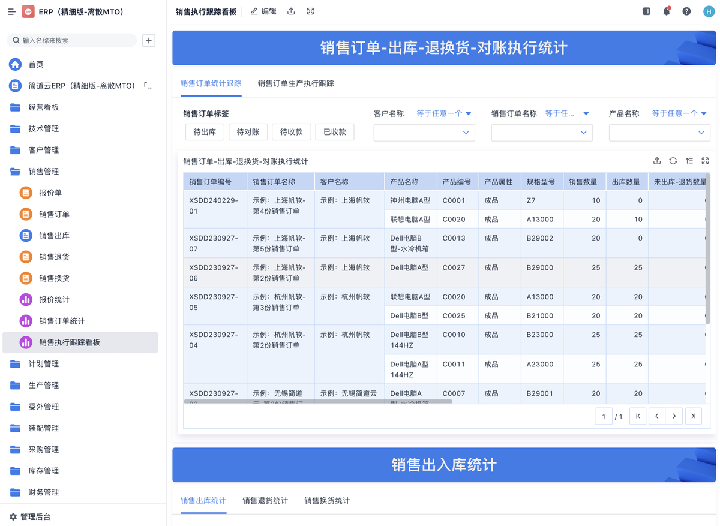Viewport: 720px width, 526px height.
Task: Click the share/export icon in top toolbar
Action: coord(291,11)
